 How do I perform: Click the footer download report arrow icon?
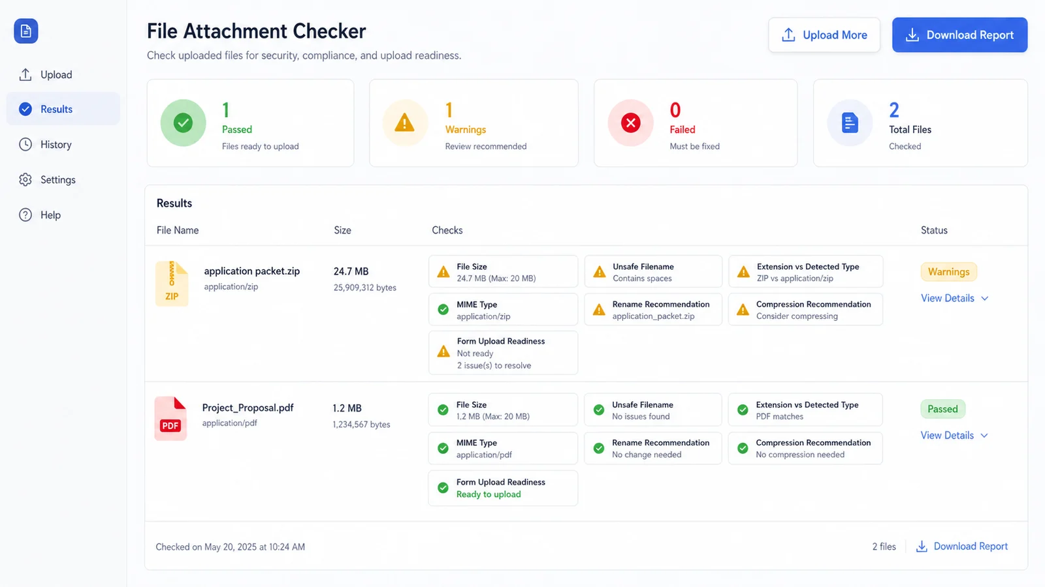point(922,547)
